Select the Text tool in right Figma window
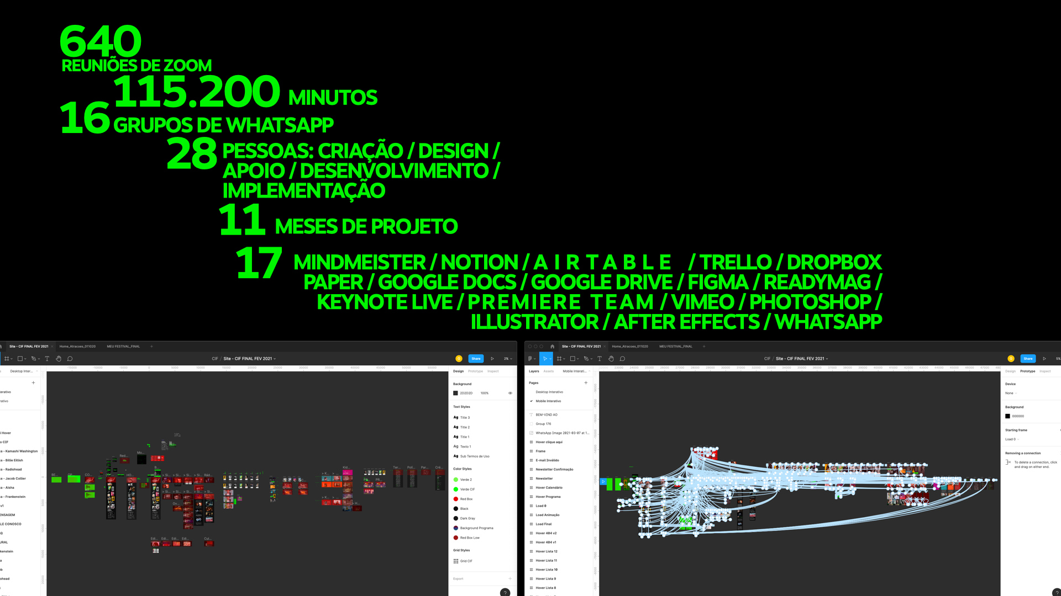Screen dimensions: 1061x596 pos(600,359)
